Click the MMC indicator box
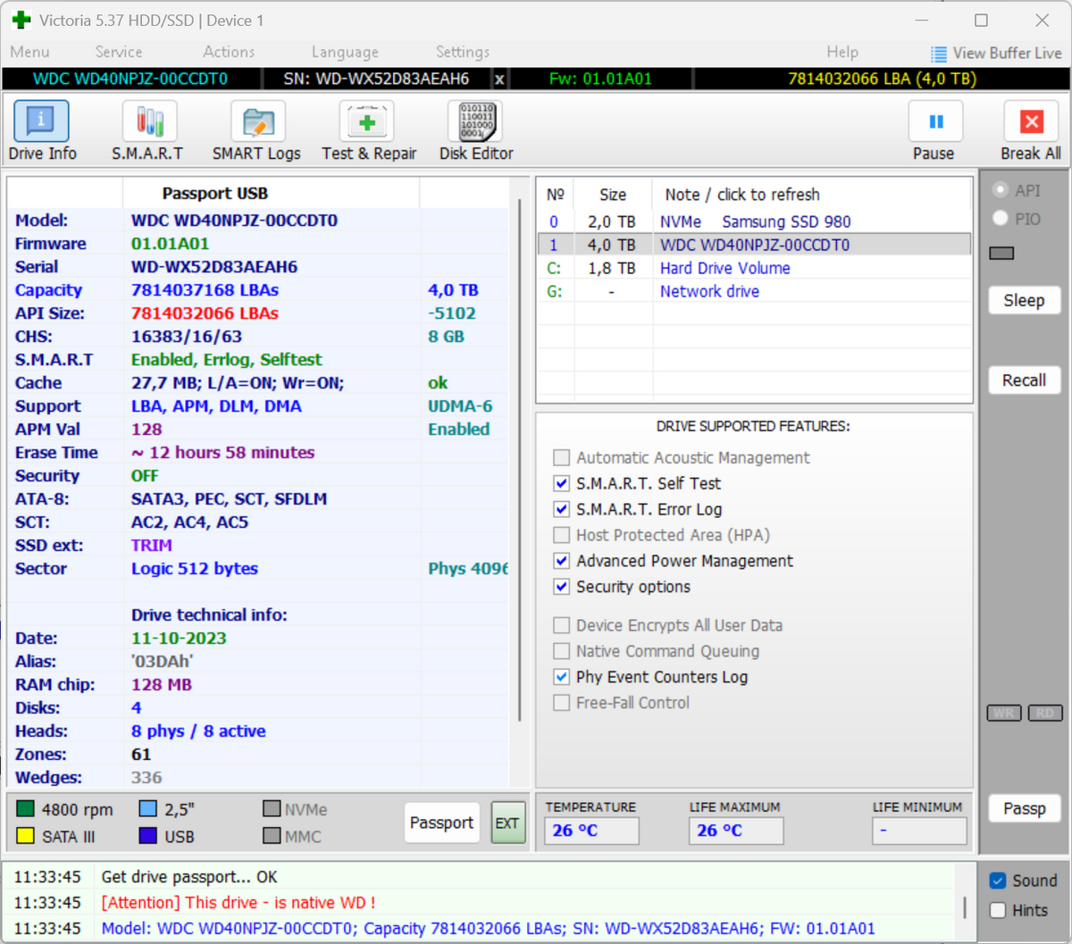The image size is (1072, 944). 272,836
